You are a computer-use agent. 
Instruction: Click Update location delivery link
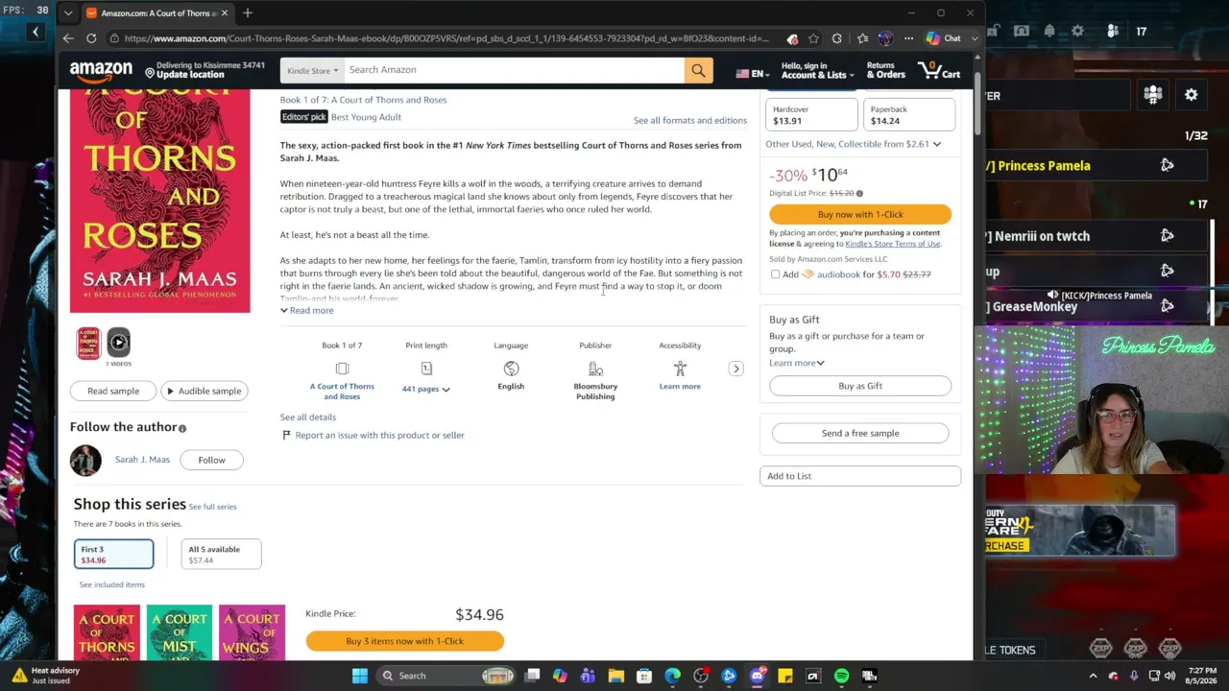click(x=205, y=70)
